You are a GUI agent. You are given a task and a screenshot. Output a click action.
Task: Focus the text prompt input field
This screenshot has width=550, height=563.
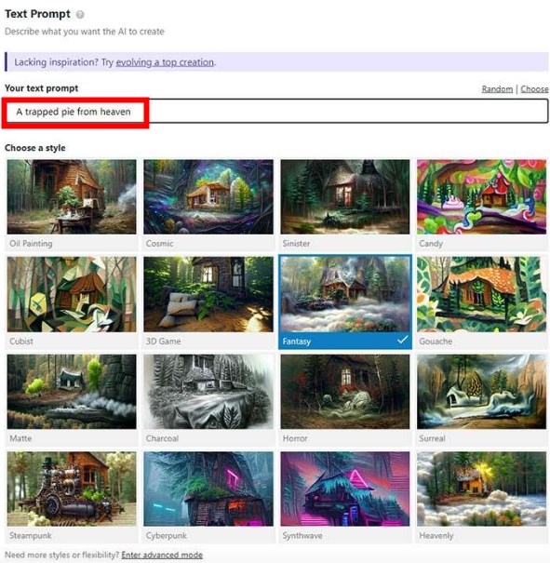pyautogui.click(x=275, y=112)
